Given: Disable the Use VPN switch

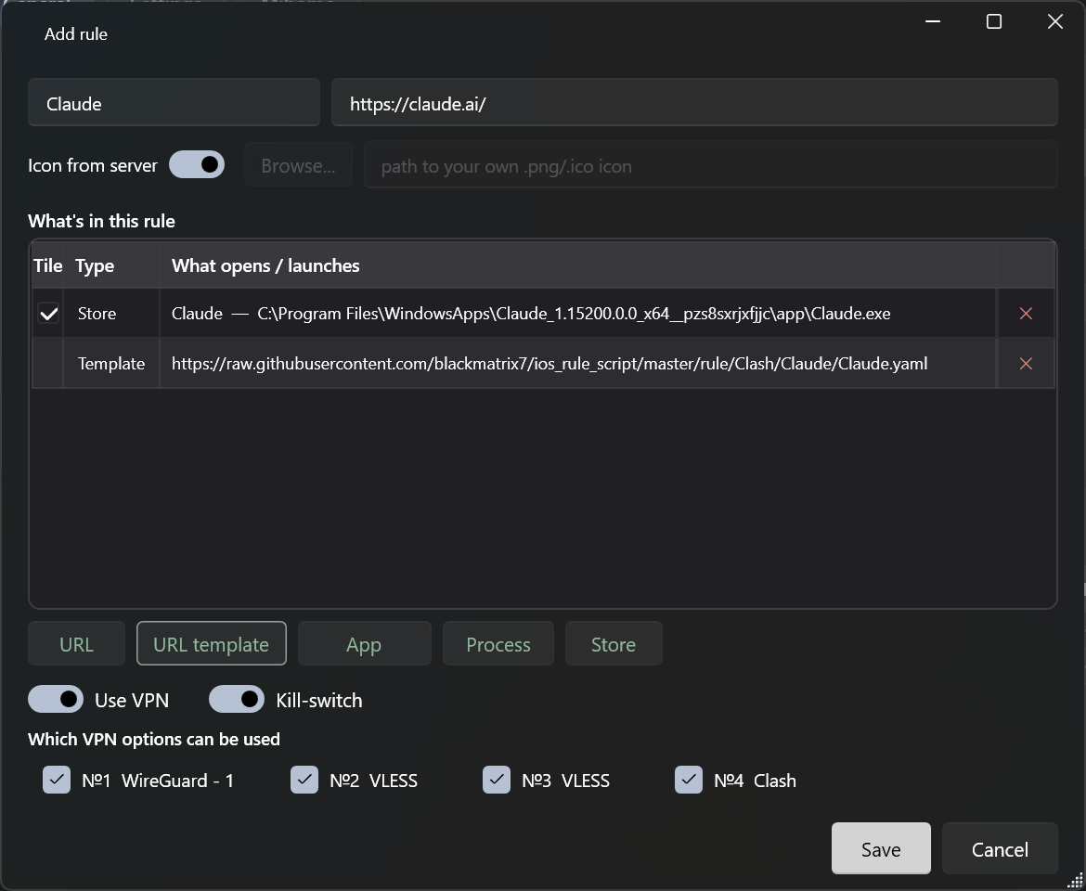Looking at the screenshot, I should (56, 699).
